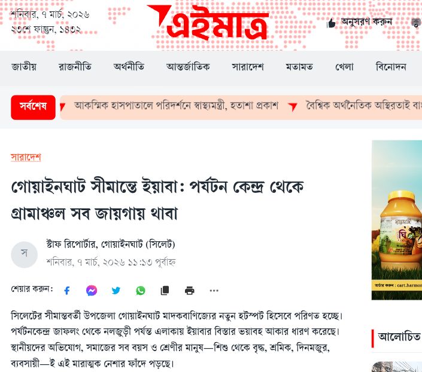Viewport: 422px width, 372px height.
Task: Share article on Twitter icon
Action: click(116, 290)
